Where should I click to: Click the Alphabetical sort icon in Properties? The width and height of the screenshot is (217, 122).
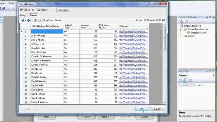click(185, 80)
